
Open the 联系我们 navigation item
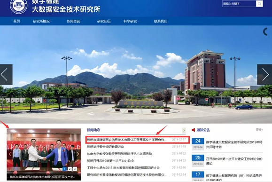tap(161, 21)
